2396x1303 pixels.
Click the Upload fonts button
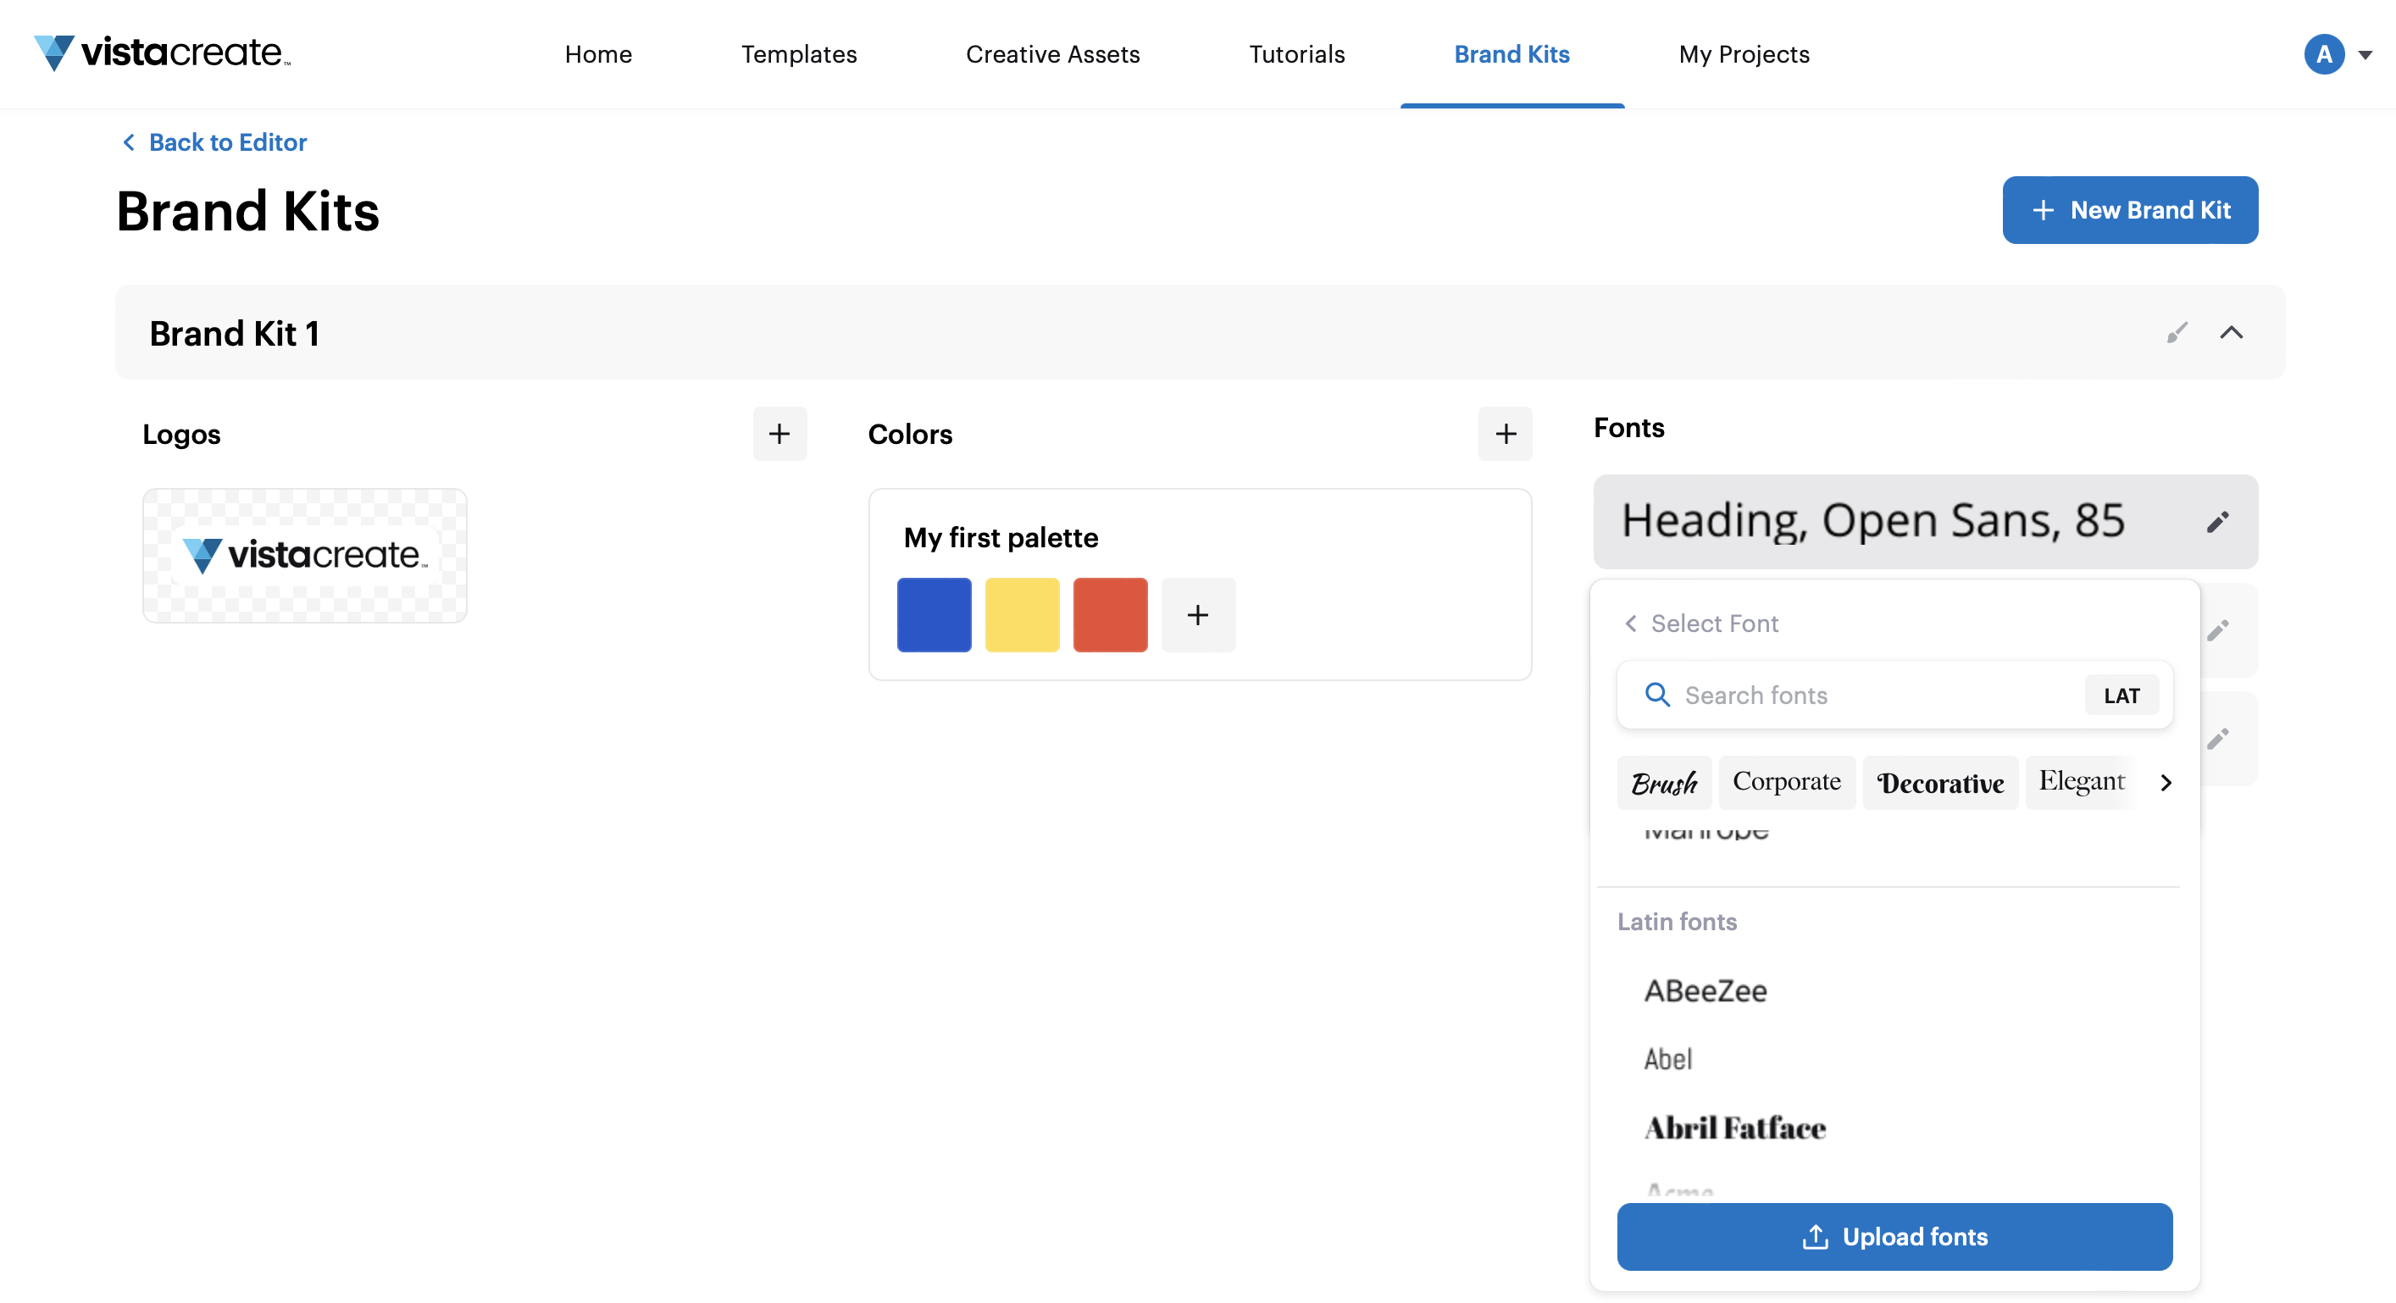pyautogui.click(x=1894, y=1237)
